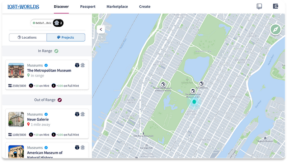Click the Lost Worlds logo
The width and height of the screenshot is (287, 162).
(23, 7)
